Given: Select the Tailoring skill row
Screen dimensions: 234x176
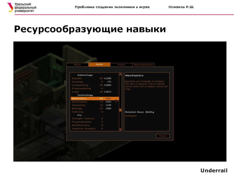Looking at the screenshot, I should point(94,112).
